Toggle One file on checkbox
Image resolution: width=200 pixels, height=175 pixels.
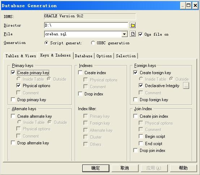click(140, 34)
